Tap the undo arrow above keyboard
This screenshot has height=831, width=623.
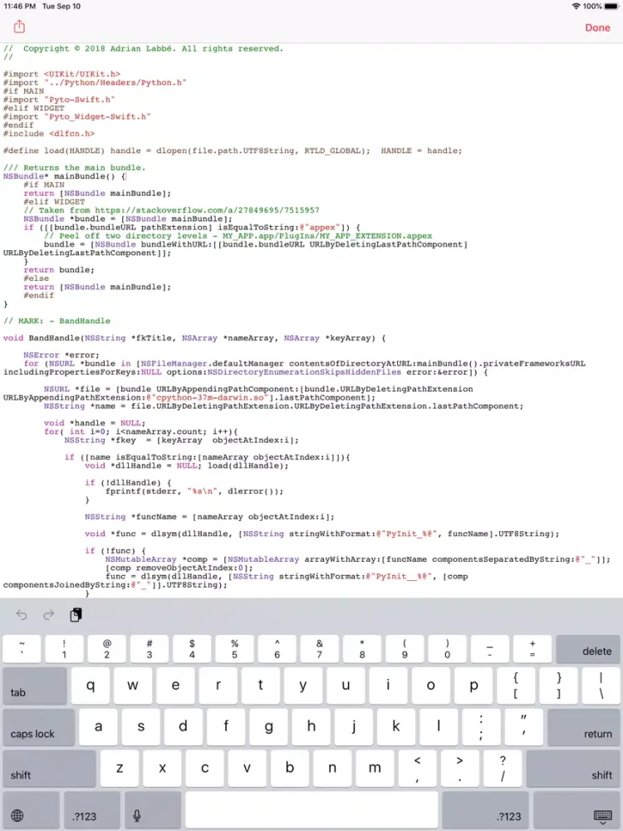[22, 615]
